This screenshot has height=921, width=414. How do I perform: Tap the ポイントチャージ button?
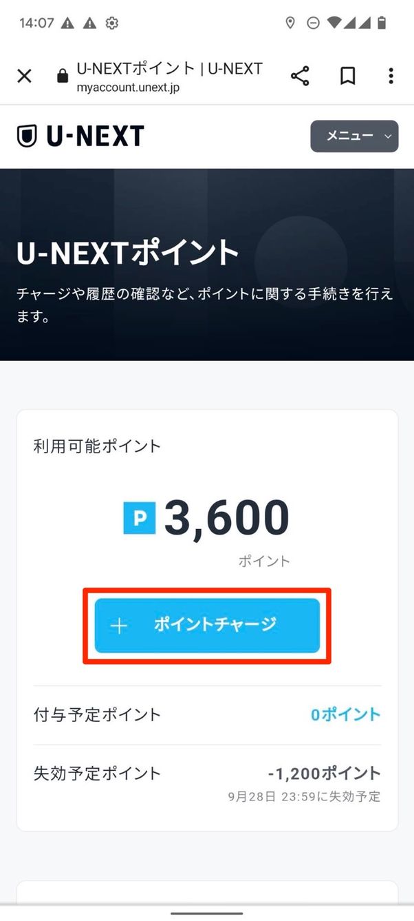pos(206,626)
